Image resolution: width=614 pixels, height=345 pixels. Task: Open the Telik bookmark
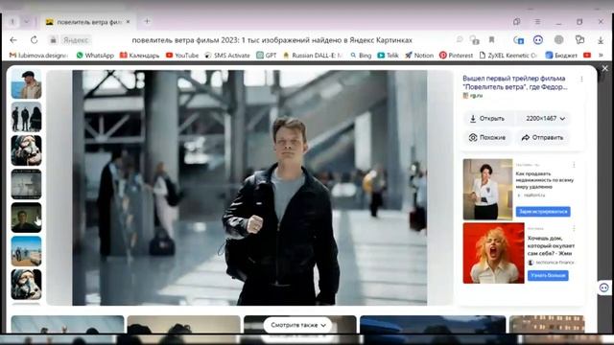point(388,56)
